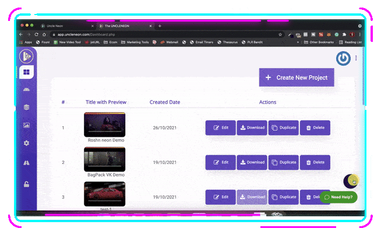Edit the row 3 red car project
This screenshot has height=239, width=381.
pyautogui.click(x=220, y=197)
